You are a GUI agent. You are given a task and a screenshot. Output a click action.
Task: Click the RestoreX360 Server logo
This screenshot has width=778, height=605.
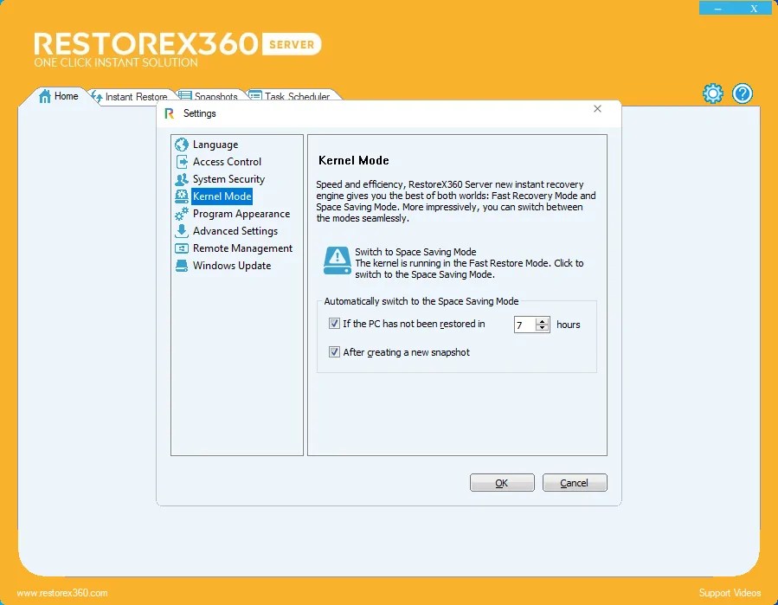(x=177, y=49)
